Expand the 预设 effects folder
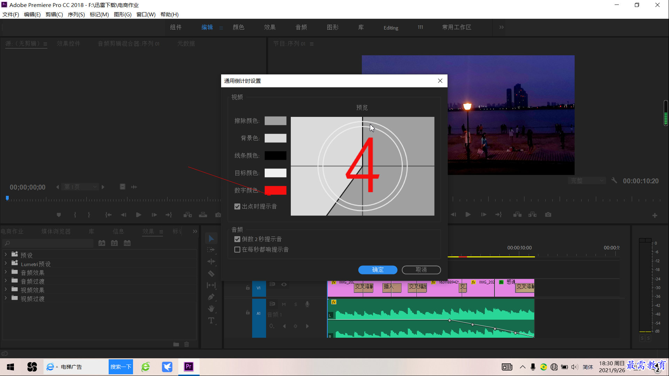This screenshot has width=669, height=376. pyautogui.click(x=6, y=255)
